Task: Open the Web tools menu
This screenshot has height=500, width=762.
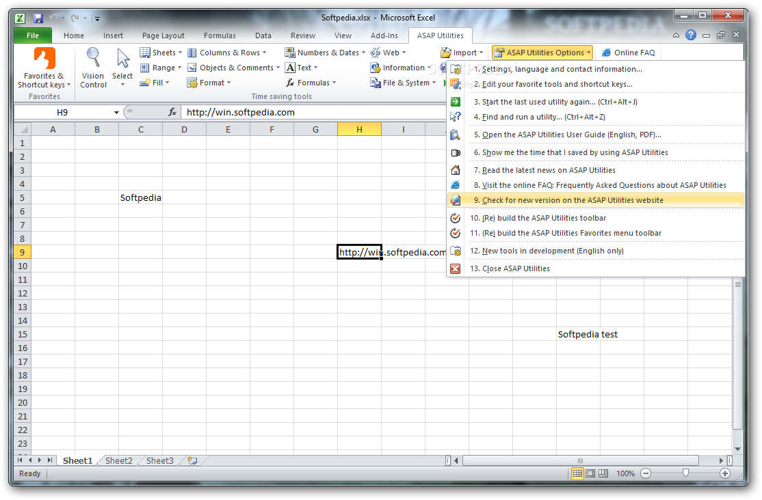Action: coord(388,53)
